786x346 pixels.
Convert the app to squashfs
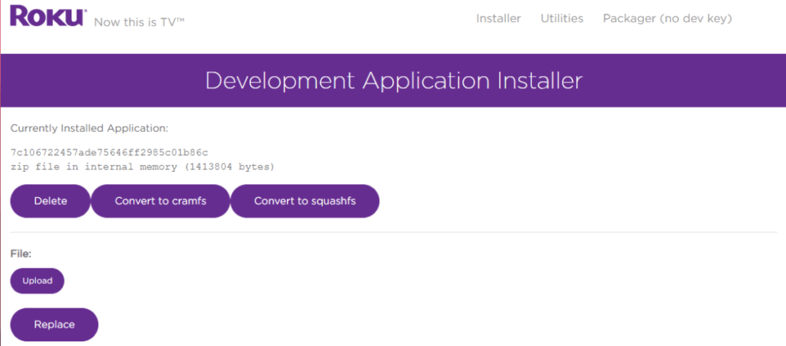pos(305,201)
